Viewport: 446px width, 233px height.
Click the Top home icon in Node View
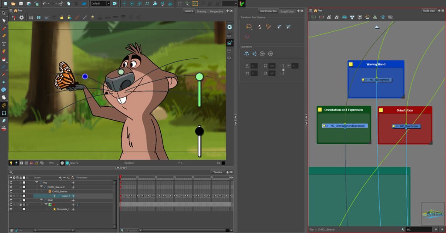315,10
